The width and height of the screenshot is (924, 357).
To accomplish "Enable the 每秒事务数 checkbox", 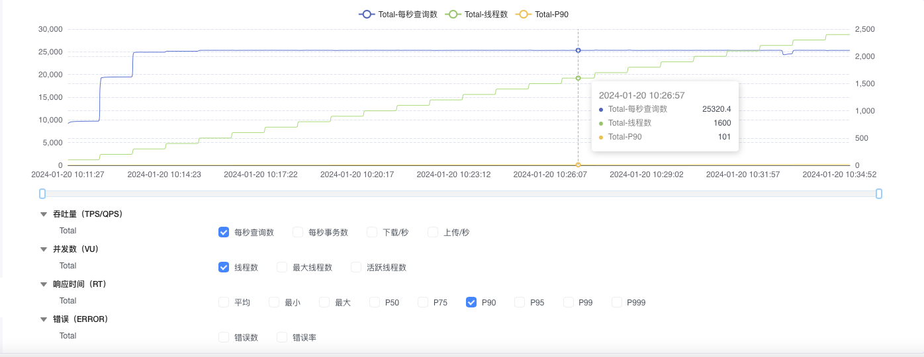I will pyautogui.click(x=298, y=232).
